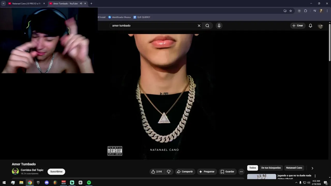Open the Streamlabs taskbar icon
The height and width of the screenshot is (186, 331).
(x=72, y=183)
